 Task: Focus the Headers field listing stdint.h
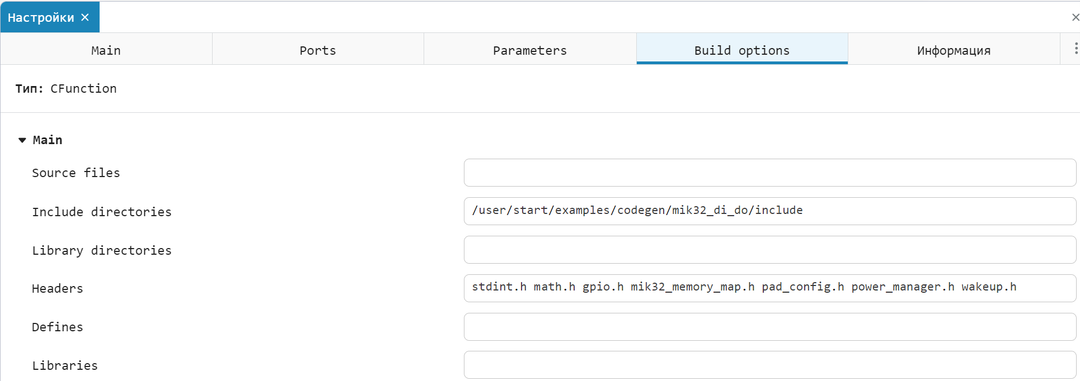click(x=769, y=288)
